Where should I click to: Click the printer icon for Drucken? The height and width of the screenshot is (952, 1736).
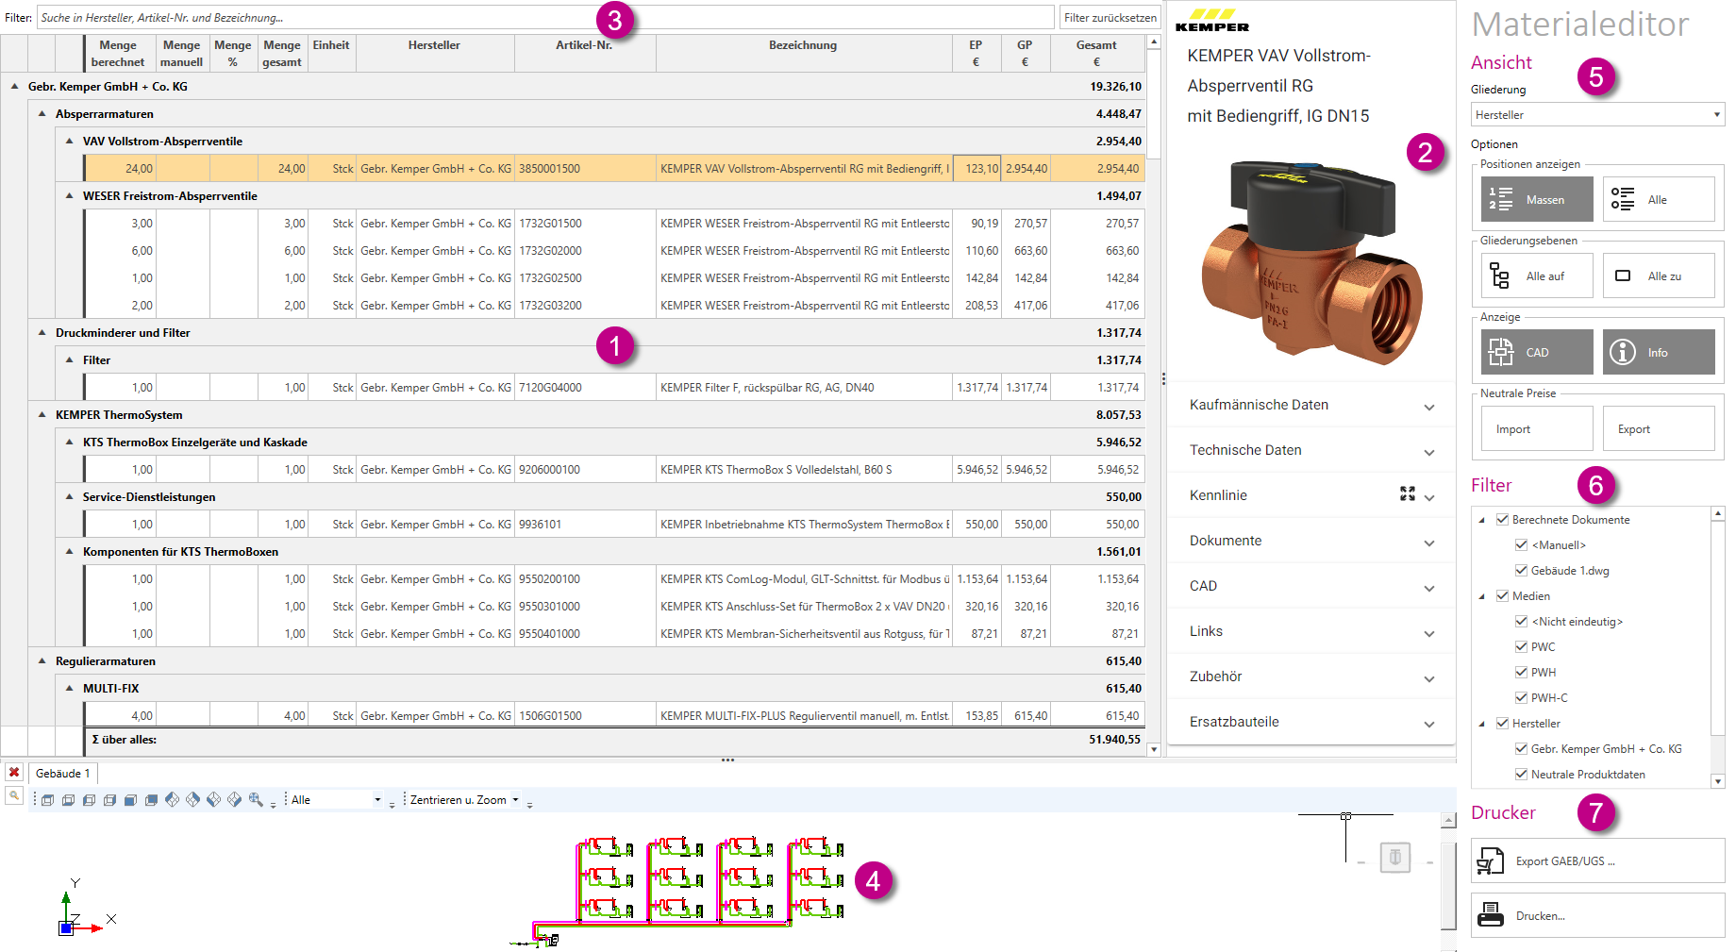click(1491, 915)
